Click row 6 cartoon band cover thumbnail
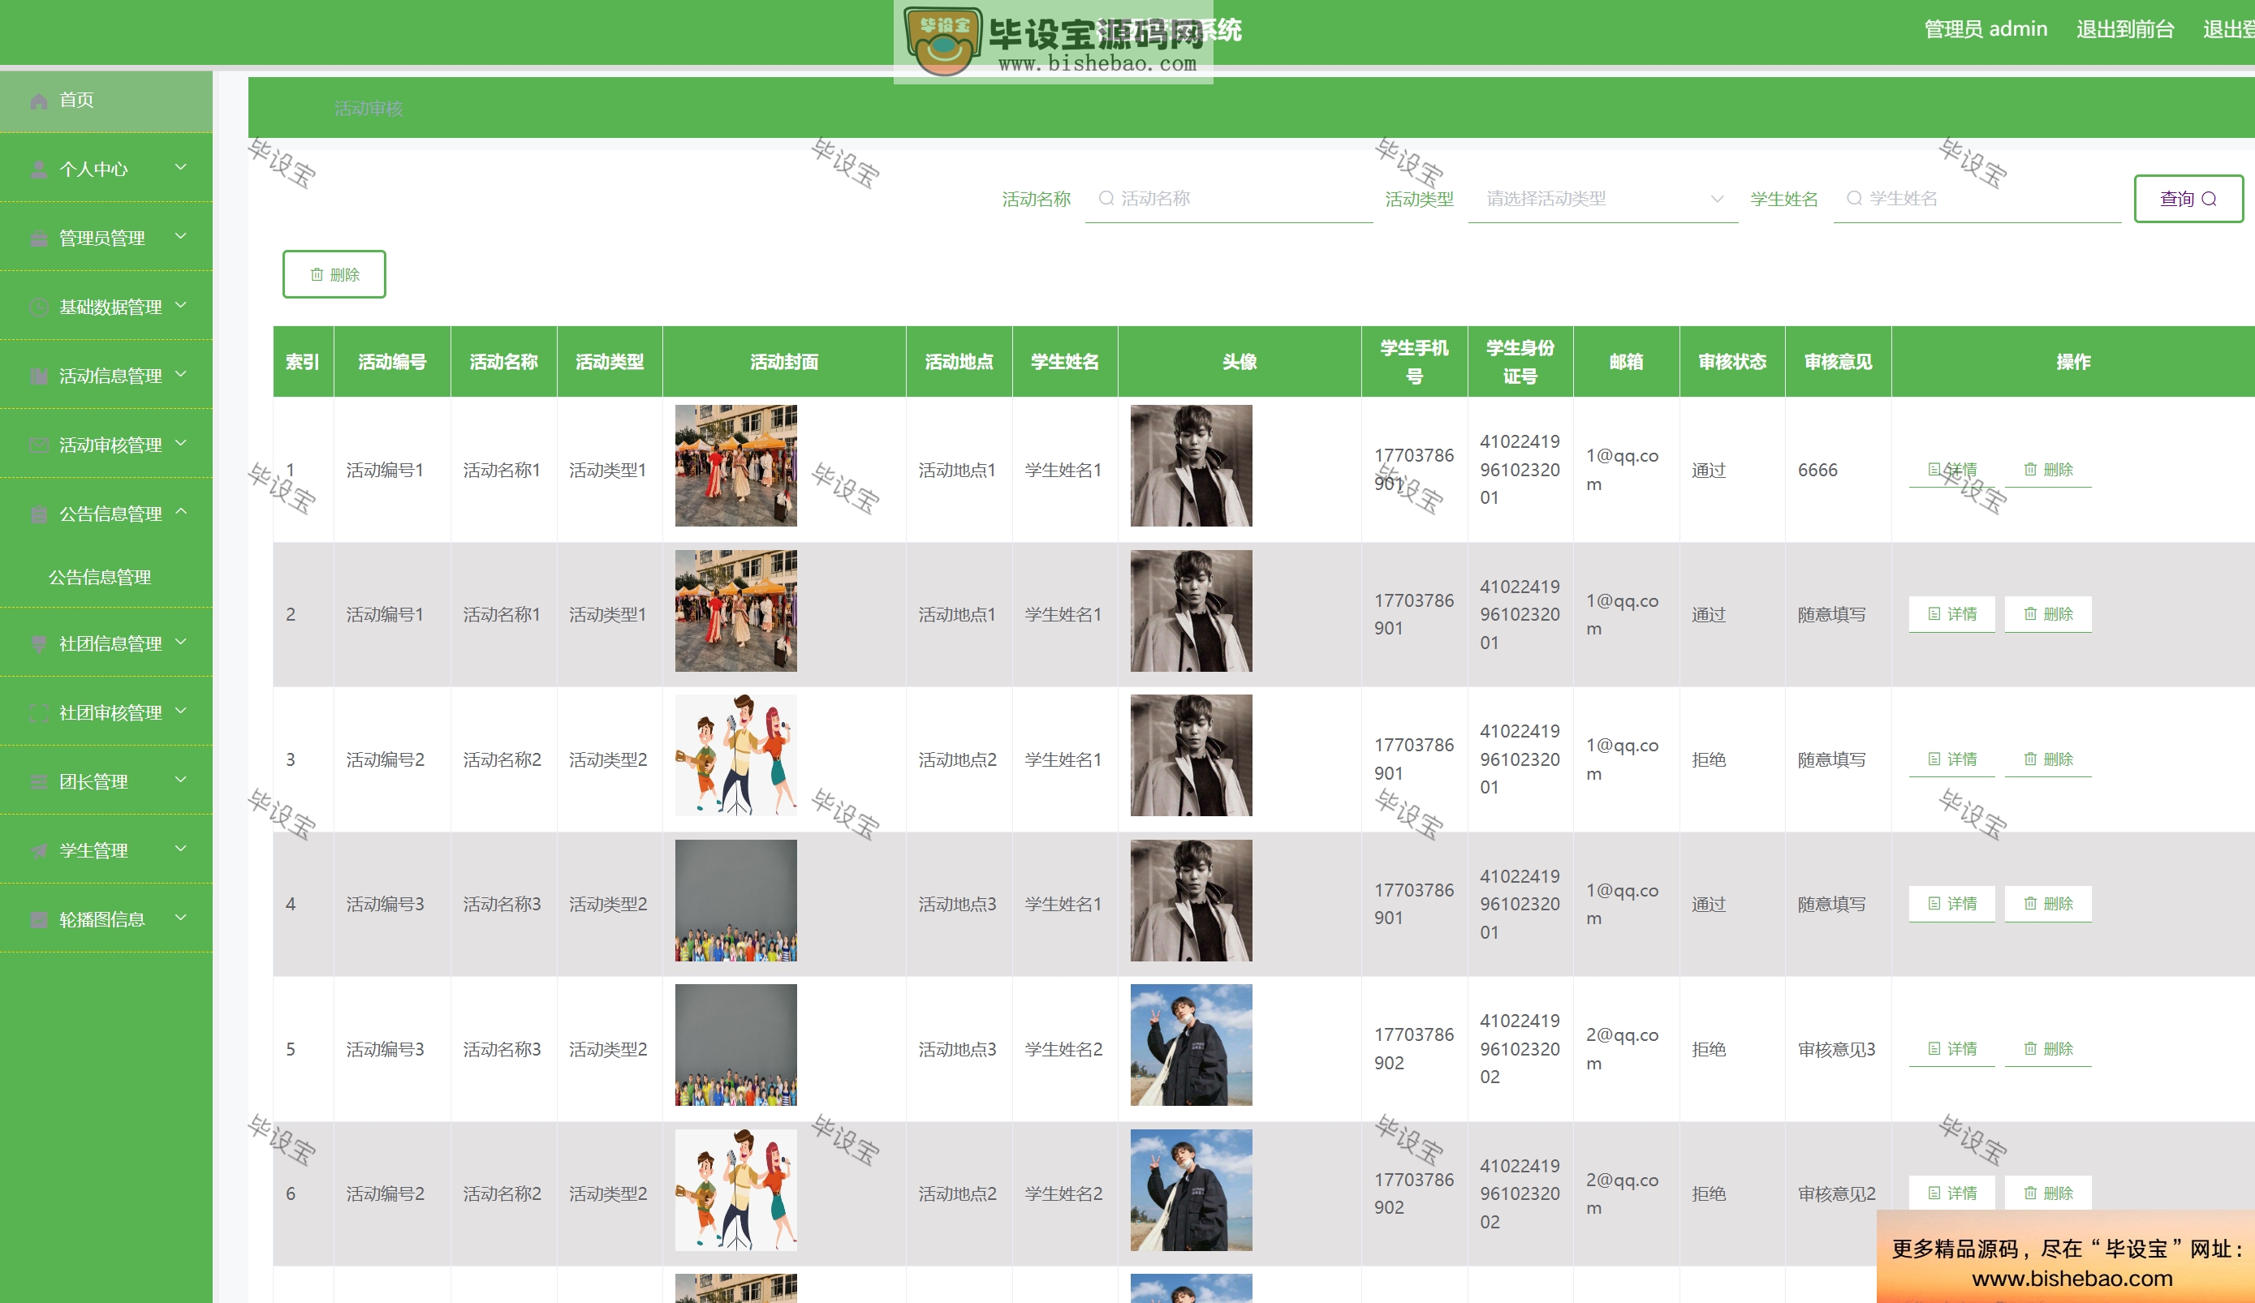Viewport: 2255px width, 1303px height. pyautogui.click(x=735, y=1190)
